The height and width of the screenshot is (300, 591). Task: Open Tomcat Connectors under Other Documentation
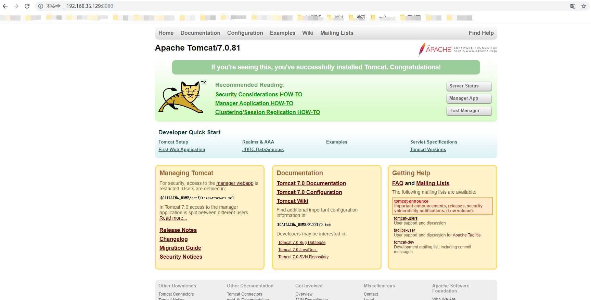[x=244, y=294]
